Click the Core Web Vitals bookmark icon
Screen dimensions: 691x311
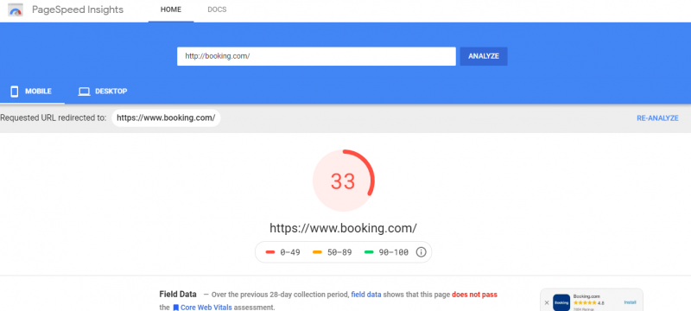(175, 308)
